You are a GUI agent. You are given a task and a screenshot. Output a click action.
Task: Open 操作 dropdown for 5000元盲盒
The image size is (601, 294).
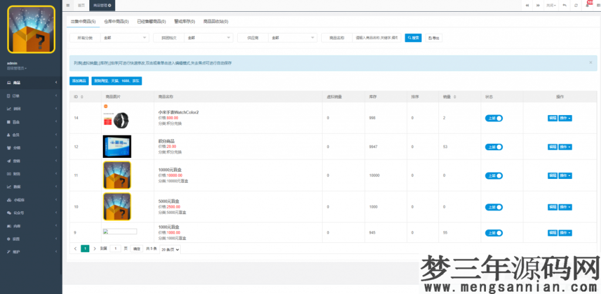click(x=565, y=207)
